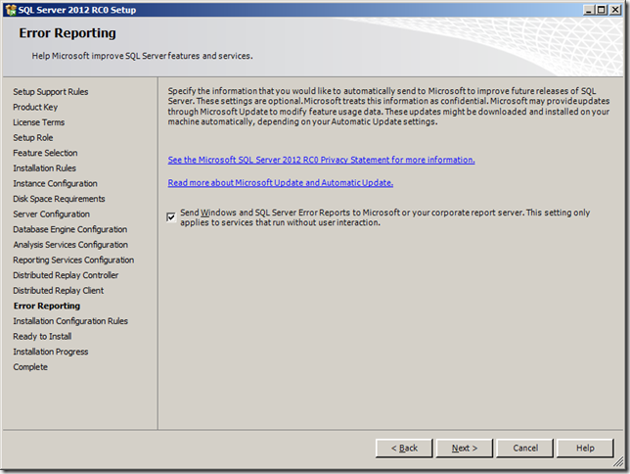Image resolution: width=630 pixels, height=474 pixels.
Task: Select Distributed Replay Client step
Action: coord(59,291)
